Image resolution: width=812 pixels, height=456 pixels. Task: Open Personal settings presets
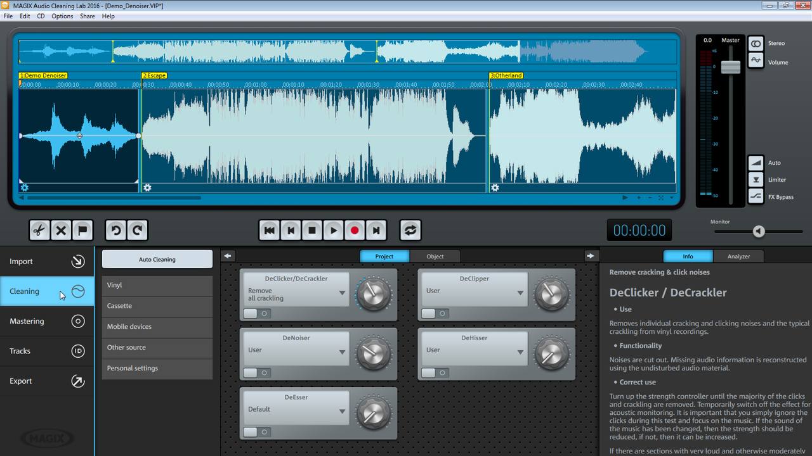coord(157,368)
